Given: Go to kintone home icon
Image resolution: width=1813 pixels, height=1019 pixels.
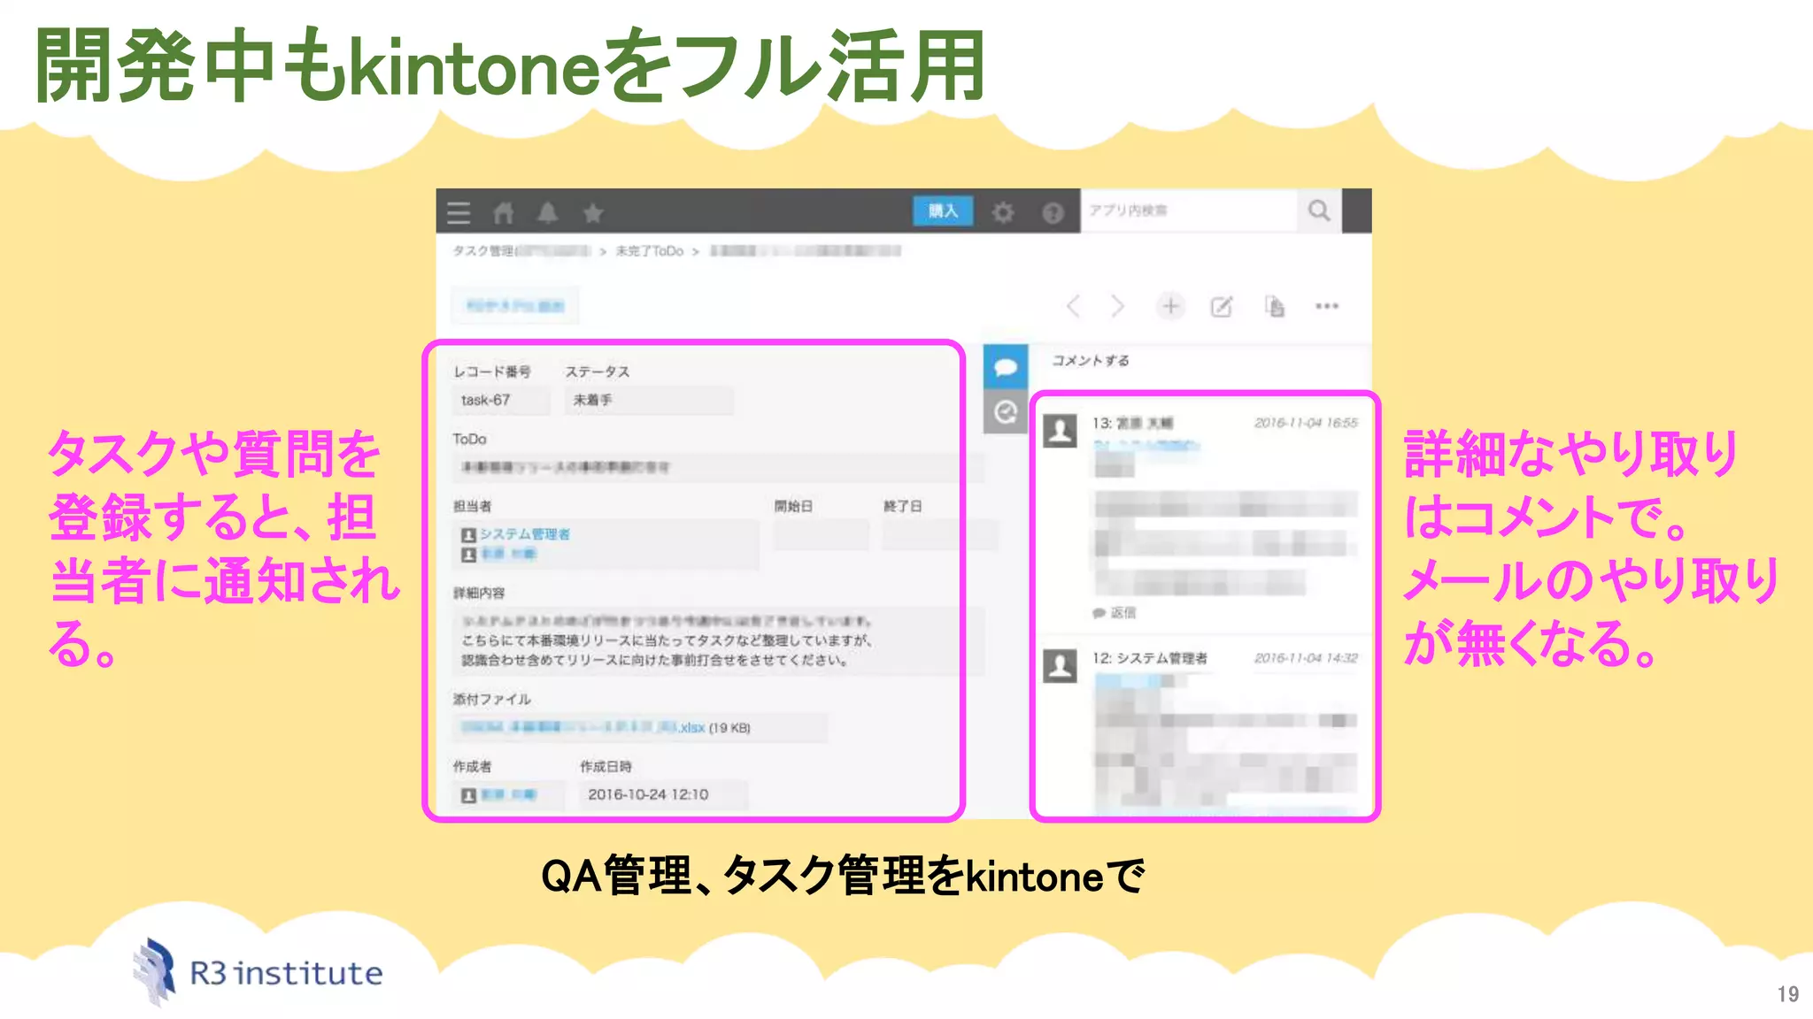Looking at the screenshot, I should (x=504, y=212).
